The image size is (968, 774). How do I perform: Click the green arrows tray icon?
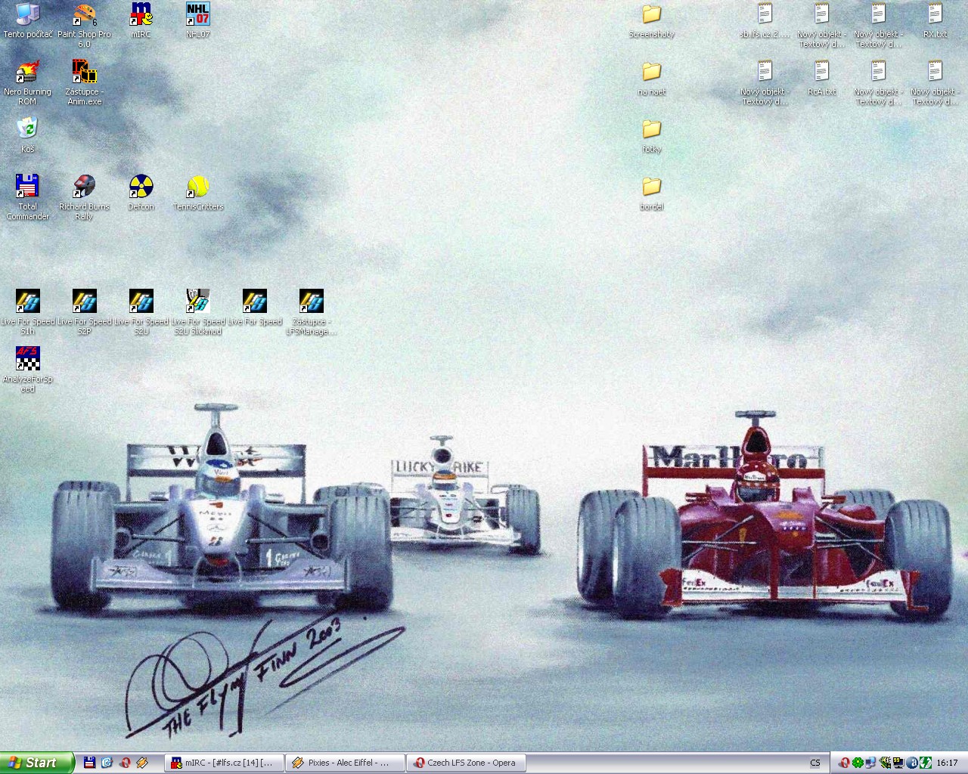(926, 763)
